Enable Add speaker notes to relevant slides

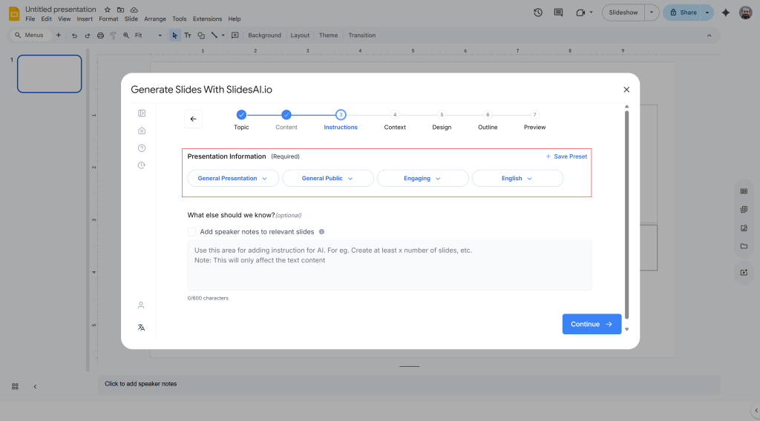pos(192,232)
